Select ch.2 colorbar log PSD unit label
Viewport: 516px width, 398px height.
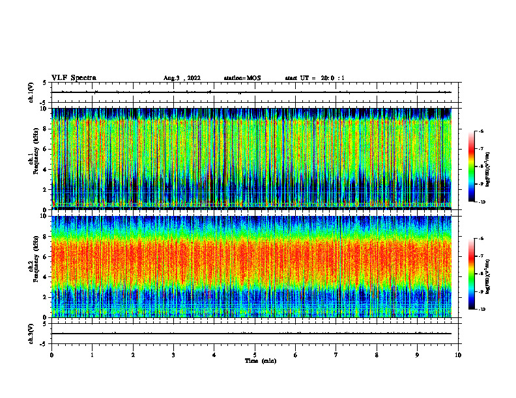488,276
